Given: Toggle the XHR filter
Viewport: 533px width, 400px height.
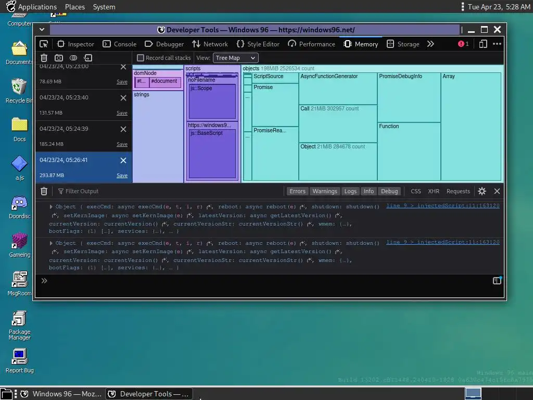Looking at the screenshot, I should [434, 191].
